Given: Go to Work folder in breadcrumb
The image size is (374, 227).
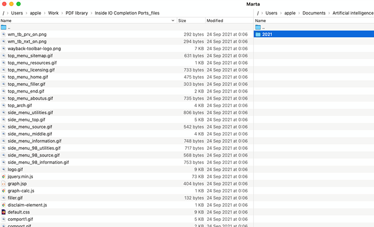Looking at the screenshot, I should (x=53, y=13).
